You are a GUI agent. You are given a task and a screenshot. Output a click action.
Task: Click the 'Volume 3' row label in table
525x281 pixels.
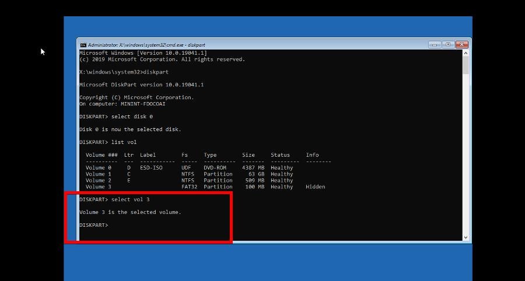click(99, 187)
